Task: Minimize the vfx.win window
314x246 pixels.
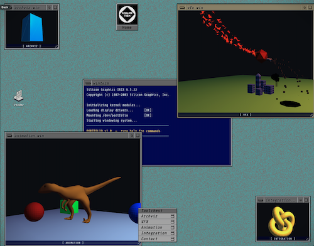Action: point(305,8)
